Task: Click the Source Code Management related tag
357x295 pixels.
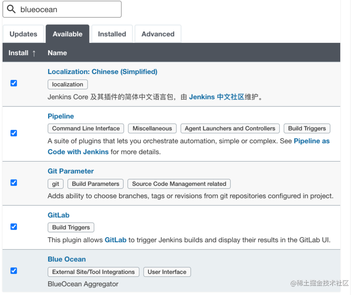Action: [179, 184]
